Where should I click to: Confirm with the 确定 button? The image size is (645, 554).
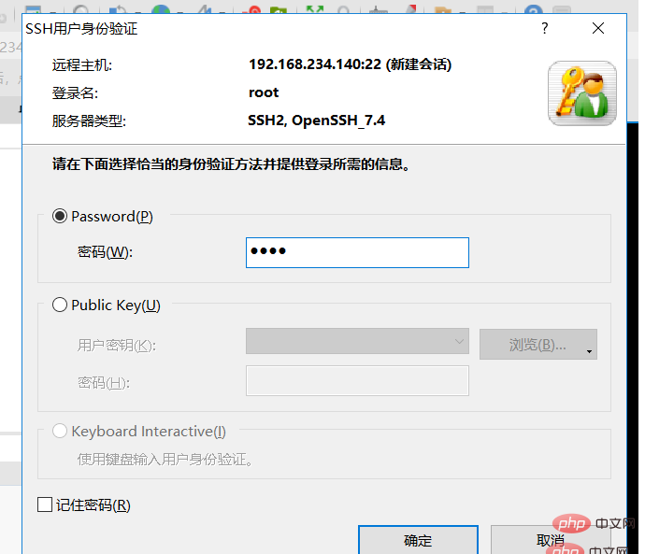(418, 540)
